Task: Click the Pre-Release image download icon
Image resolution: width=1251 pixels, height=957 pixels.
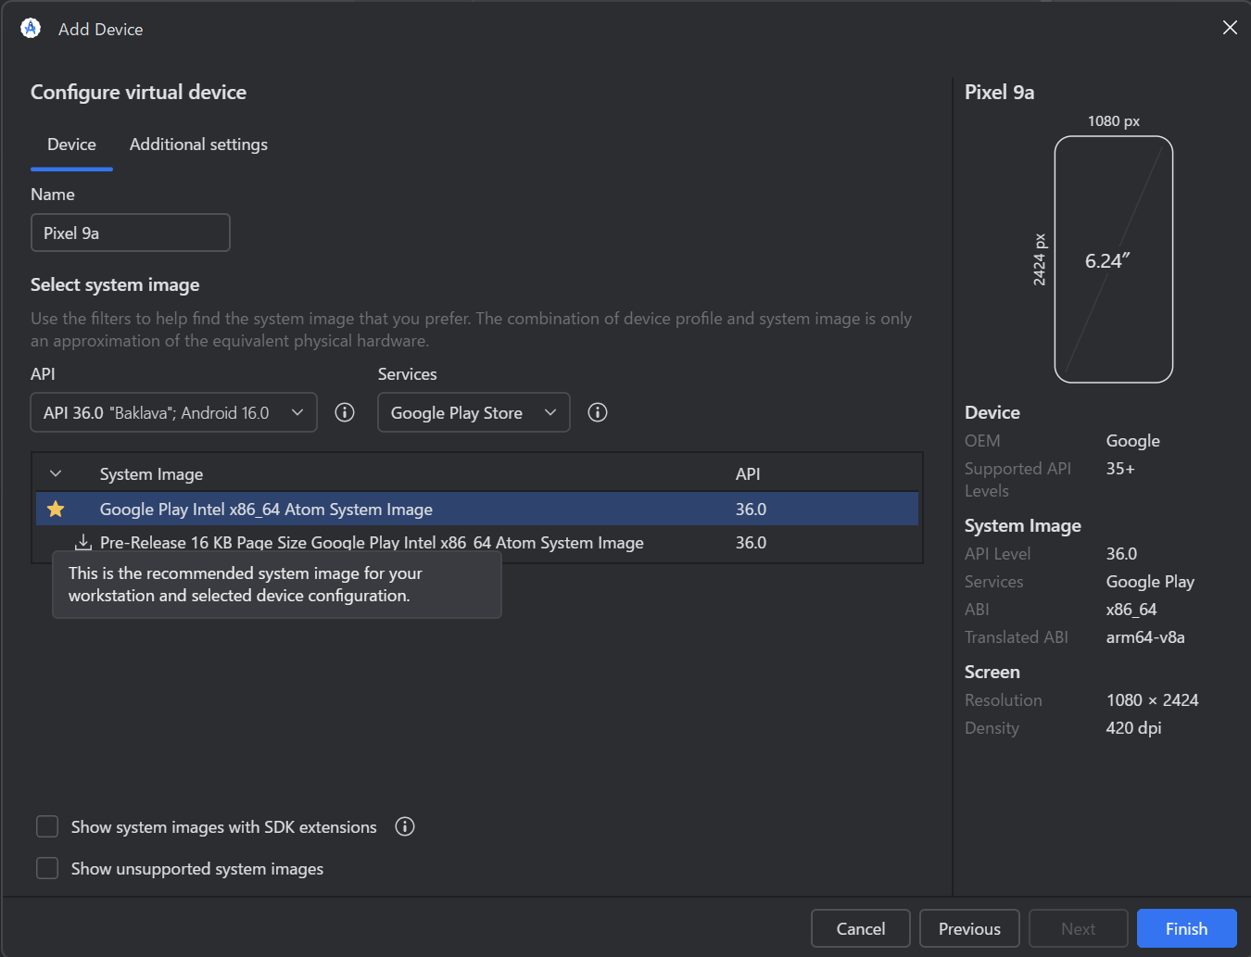Action: click(83, 542)
